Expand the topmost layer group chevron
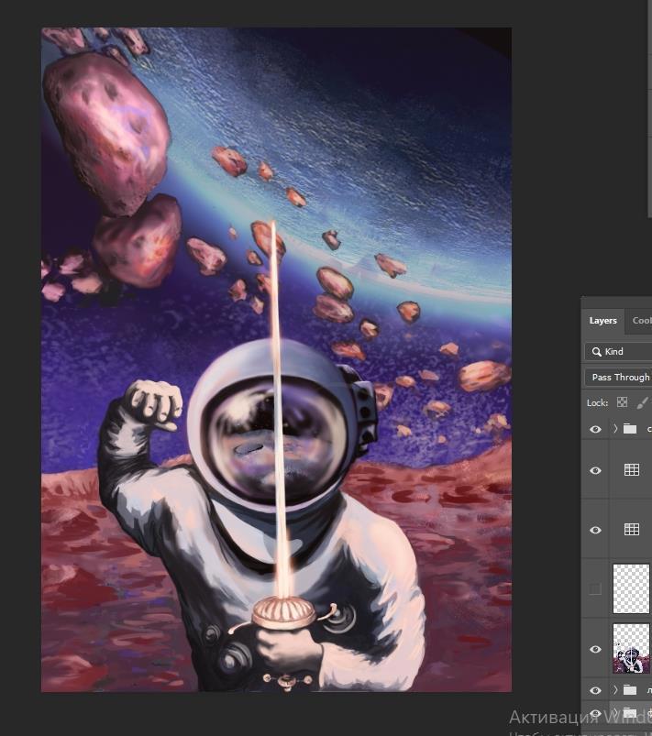This screenshot has height=736, width=652. pyautogui.click(x=614, y=429)
